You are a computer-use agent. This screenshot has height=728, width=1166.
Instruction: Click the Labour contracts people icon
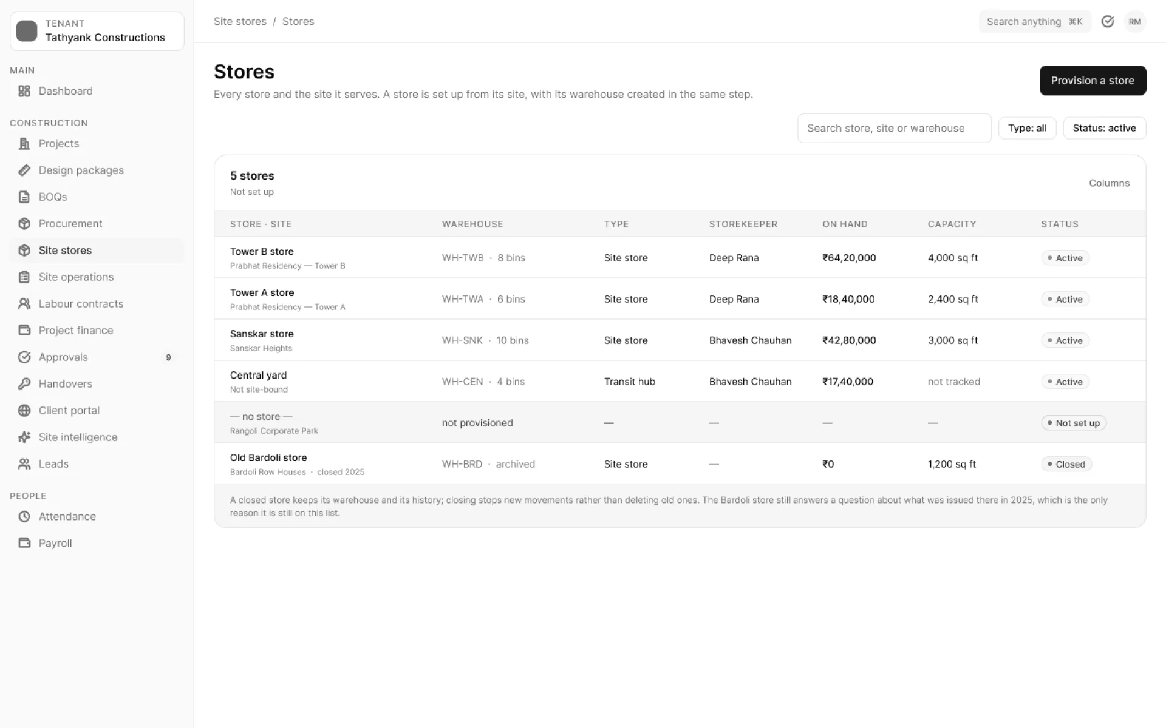(x=24, y=304)
